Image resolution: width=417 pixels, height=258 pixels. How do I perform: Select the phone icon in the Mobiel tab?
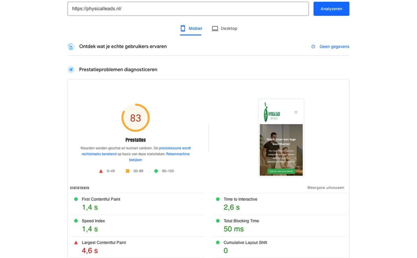coord(182,28)
